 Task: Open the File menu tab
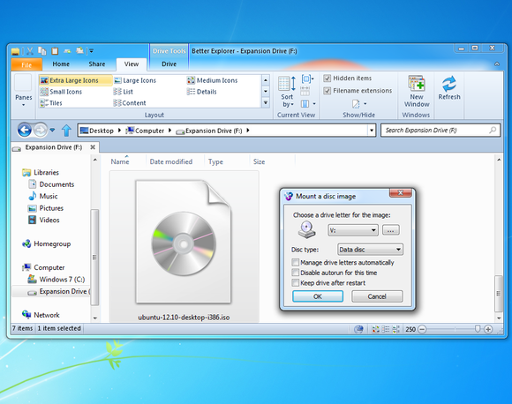pyautogui.click(x=26, y=64)
